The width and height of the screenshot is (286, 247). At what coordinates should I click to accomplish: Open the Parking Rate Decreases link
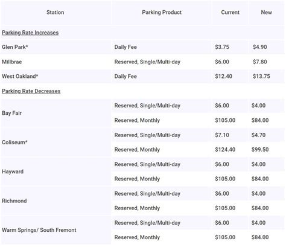(x=31, y=91)
